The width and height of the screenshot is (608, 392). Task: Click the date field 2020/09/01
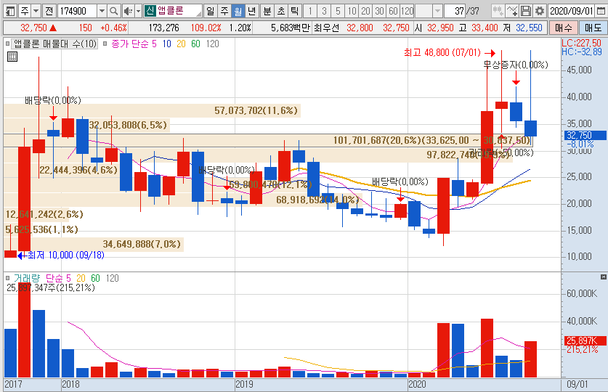572,11
